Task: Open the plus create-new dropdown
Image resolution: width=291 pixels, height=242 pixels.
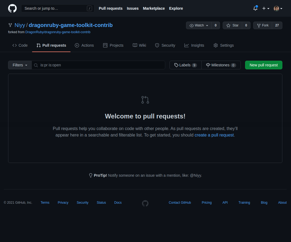Action: [x=266, y=8]
